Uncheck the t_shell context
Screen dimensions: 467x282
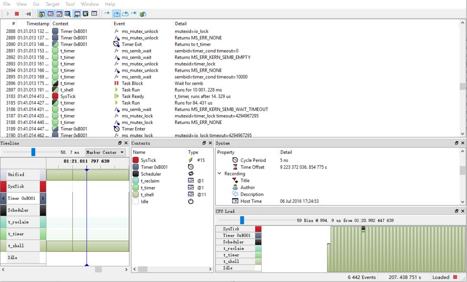pyautogui.click(x=134, y=194)
